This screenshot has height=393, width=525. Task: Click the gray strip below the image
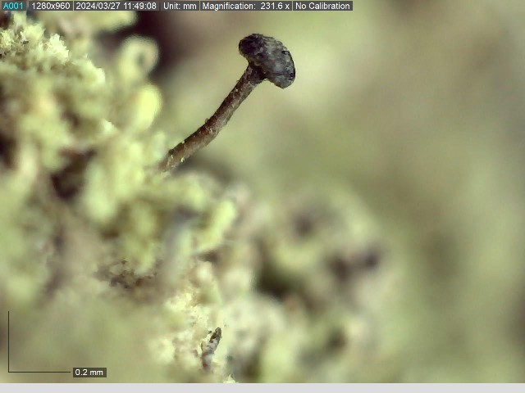point(262,388)
